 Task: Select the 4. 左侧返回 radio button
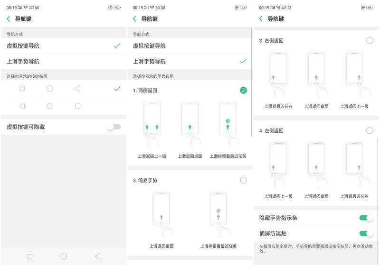370,130
